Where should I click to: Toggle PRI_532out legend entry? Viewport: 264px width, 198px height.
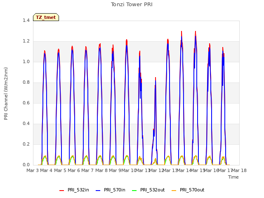tap(148, 190)
